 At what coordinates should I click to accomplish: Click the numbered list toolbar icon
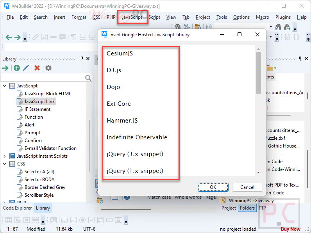(92, 37)
